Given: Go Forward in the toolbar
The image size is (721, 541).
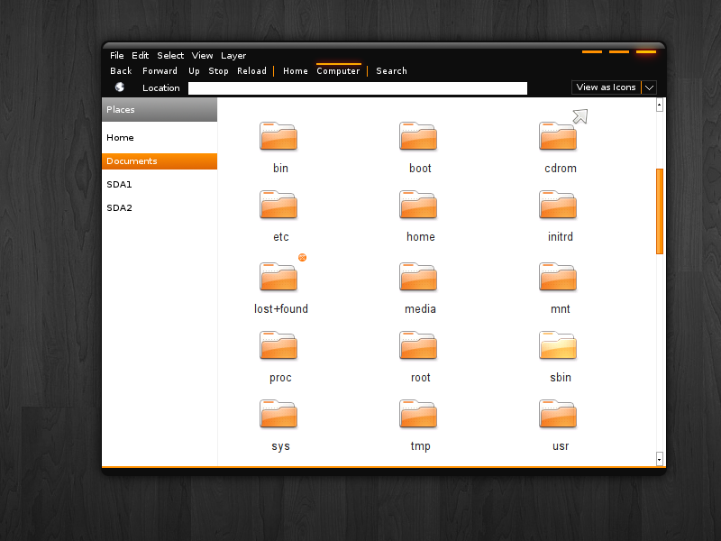Looking at the screenshot, I should [160, 71].
